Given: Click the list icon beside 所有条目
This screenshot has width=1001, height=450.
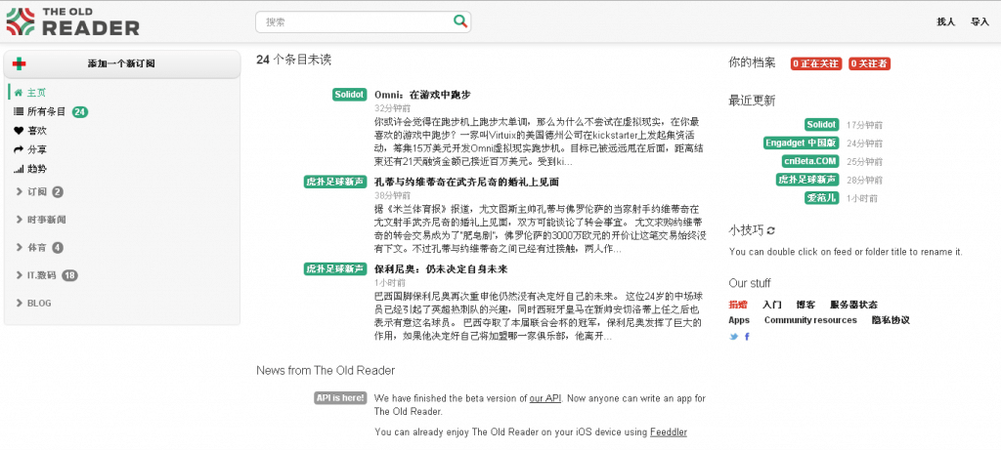Looking at the screenshot, I should click(x=19, y=111).
